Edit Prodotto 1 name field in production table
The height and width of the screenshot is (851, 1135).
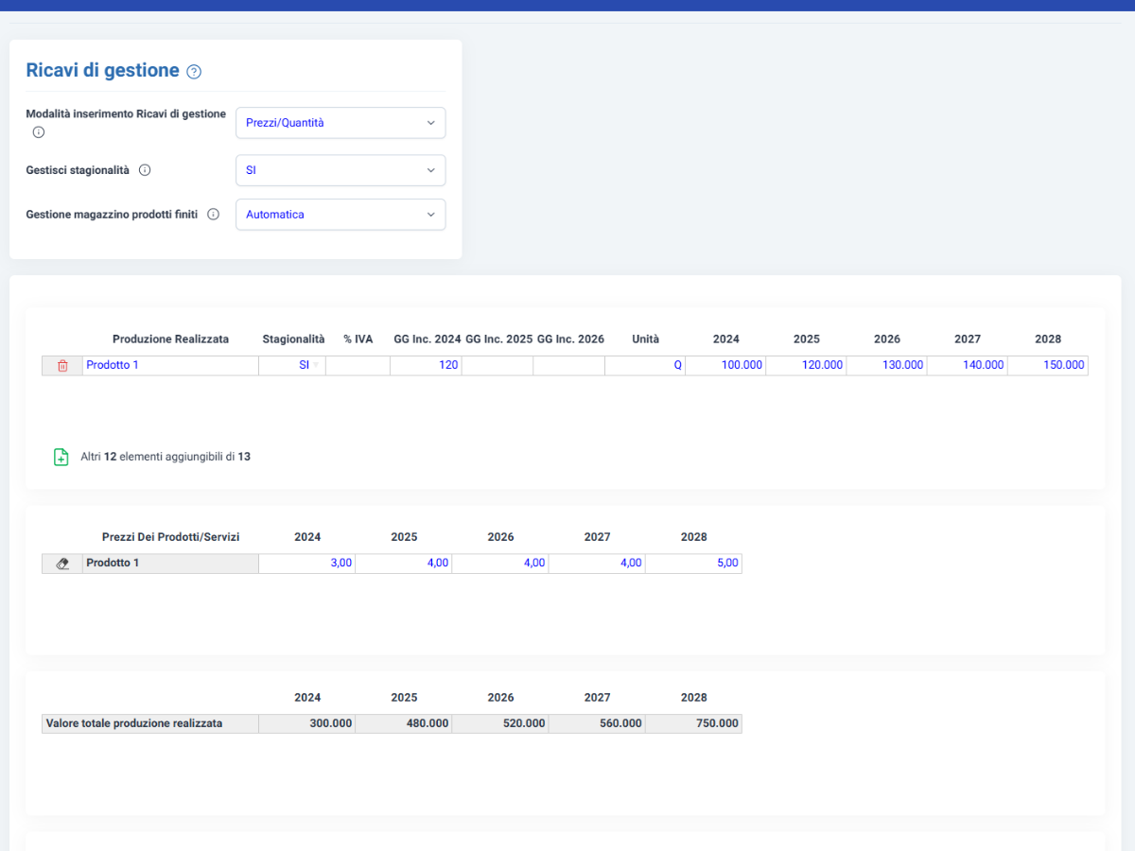point(170,365)
